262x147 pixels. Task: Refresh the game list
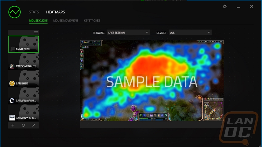pos(23,125)
